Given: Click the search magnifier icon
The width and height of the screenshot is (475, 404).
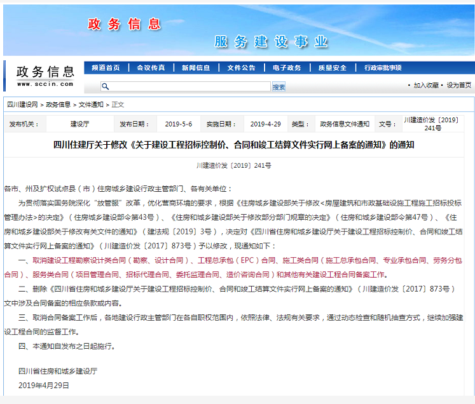Looking at the screenshot, I should point(106,86).
